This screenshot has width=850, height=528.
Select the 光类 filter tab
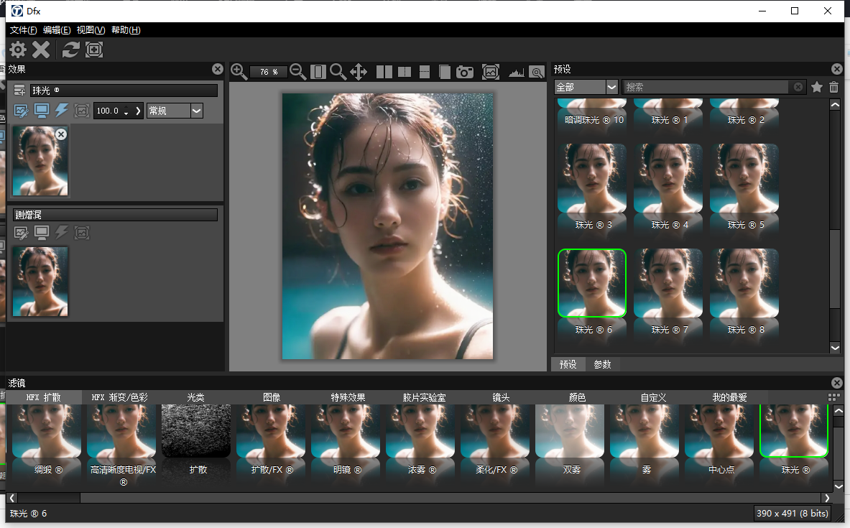(x=195, y=397)
